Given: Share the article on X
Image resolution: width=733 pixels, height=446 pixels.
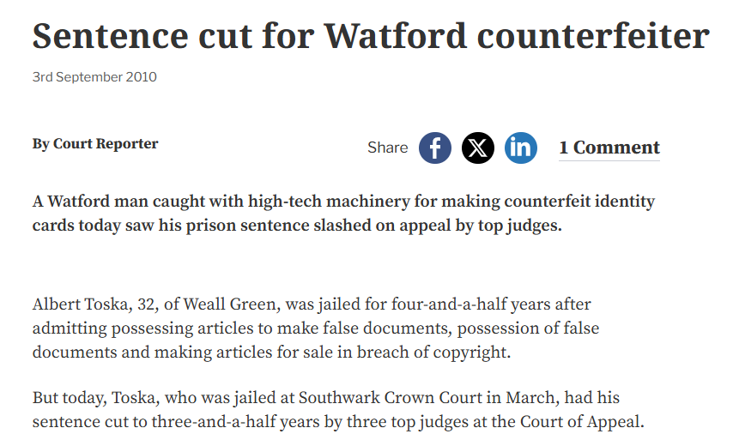Looking at the screenshot, I should click(478, 148).
